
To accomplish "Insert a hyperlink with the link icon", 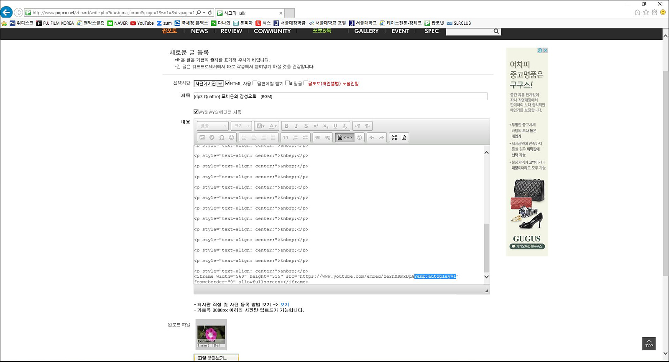I will point(318,137).
